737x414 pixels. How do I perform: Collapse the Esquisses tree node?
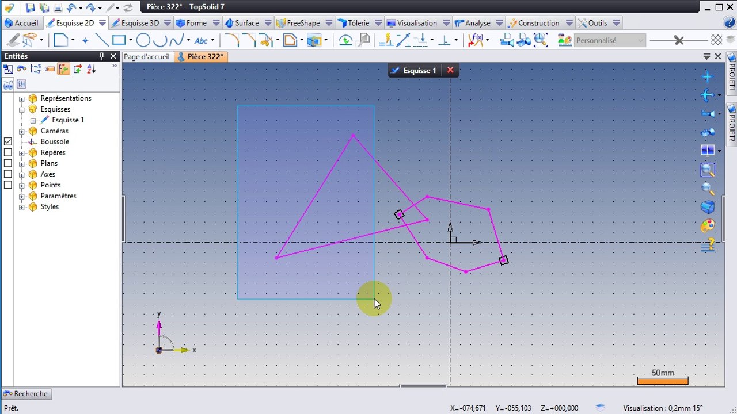tap(22, 109)
